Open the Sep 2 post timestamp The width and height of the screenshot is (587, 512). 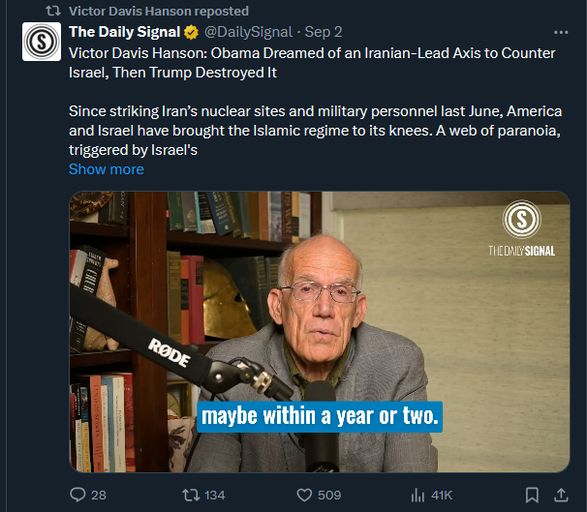(324, 32)
